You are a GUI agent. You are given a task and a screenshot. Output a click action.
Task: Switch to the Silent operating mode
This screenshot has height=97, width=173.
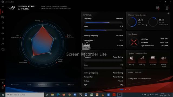29,85
